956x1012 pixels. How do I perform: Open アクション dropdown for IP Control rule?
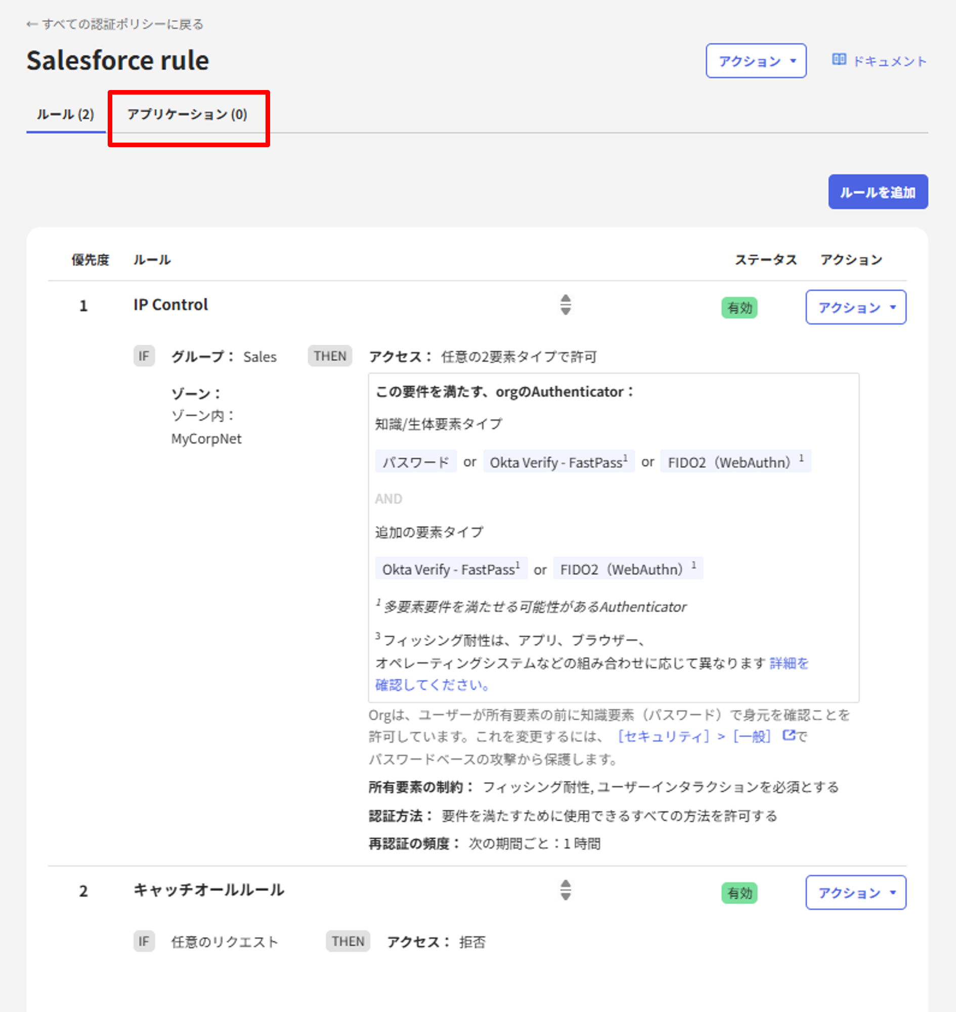pos(855,307)
